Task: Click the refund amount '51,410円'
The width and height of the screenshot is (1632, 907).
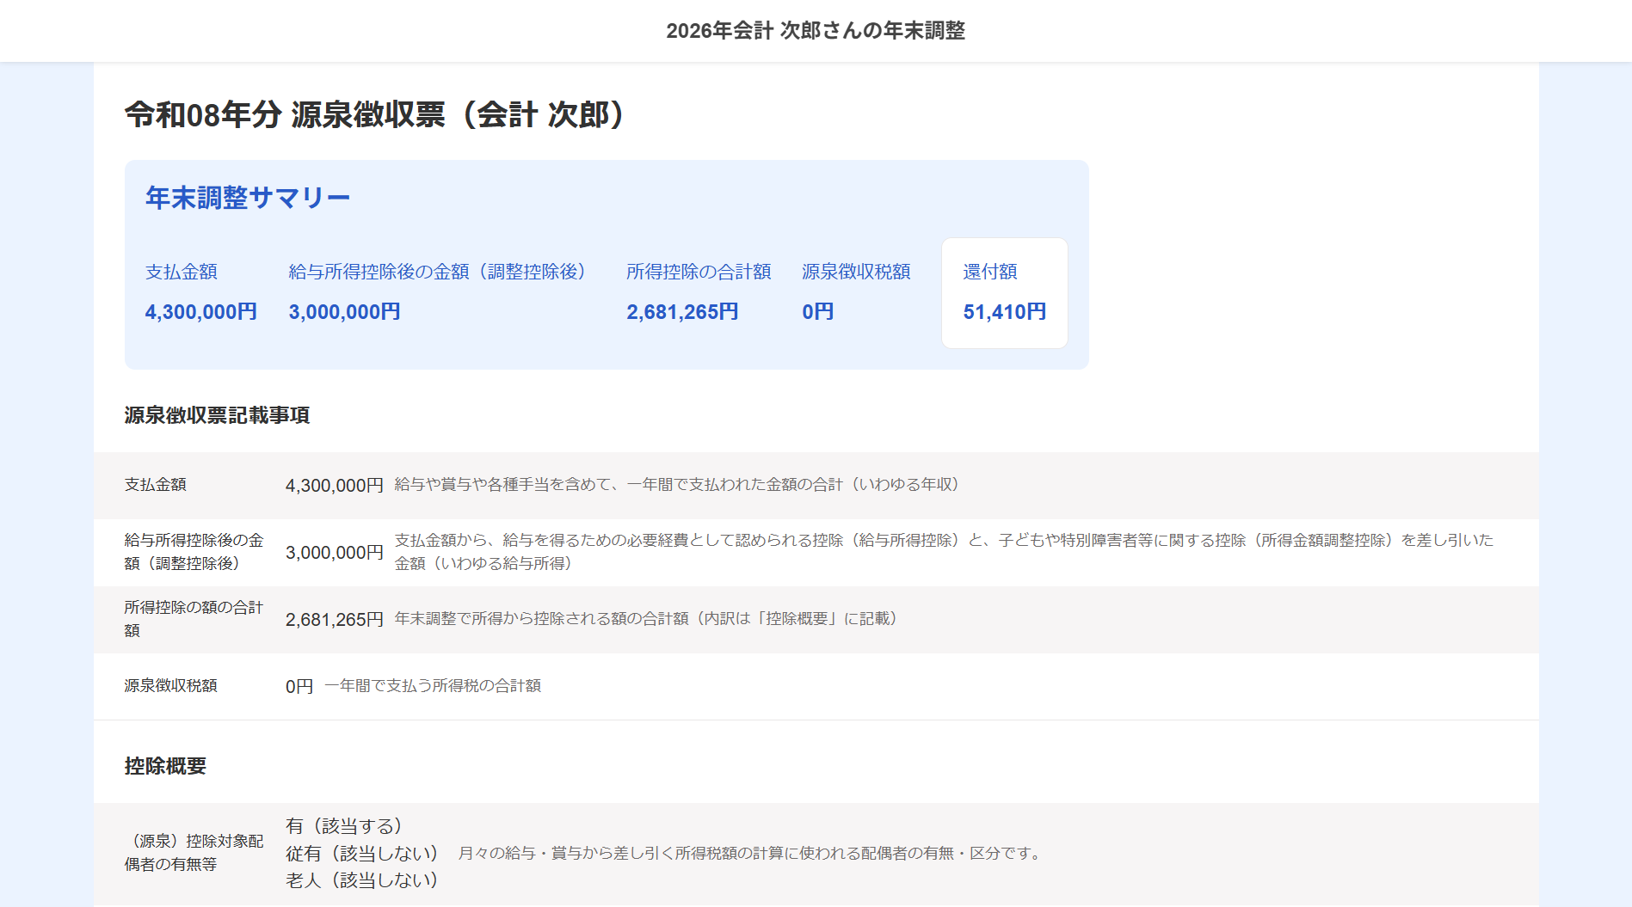Action: [1005, 312]
